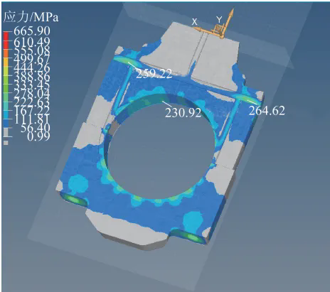Select the yellow 444.26 legend swatch
Viewport: 330px width, 292px height.
coord(6,70)
